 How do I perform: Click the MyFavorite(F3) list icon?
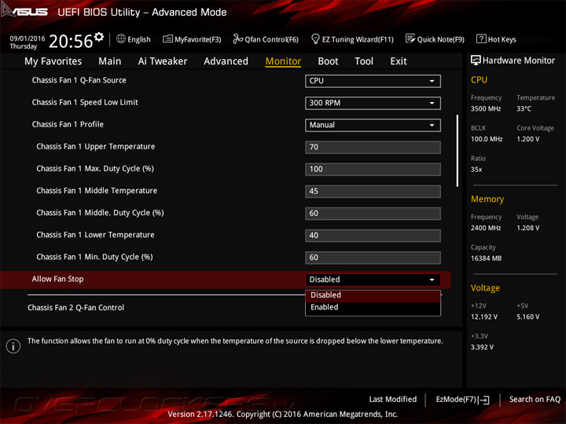coord(167,38)
